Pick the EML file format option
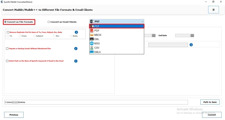 97,39
